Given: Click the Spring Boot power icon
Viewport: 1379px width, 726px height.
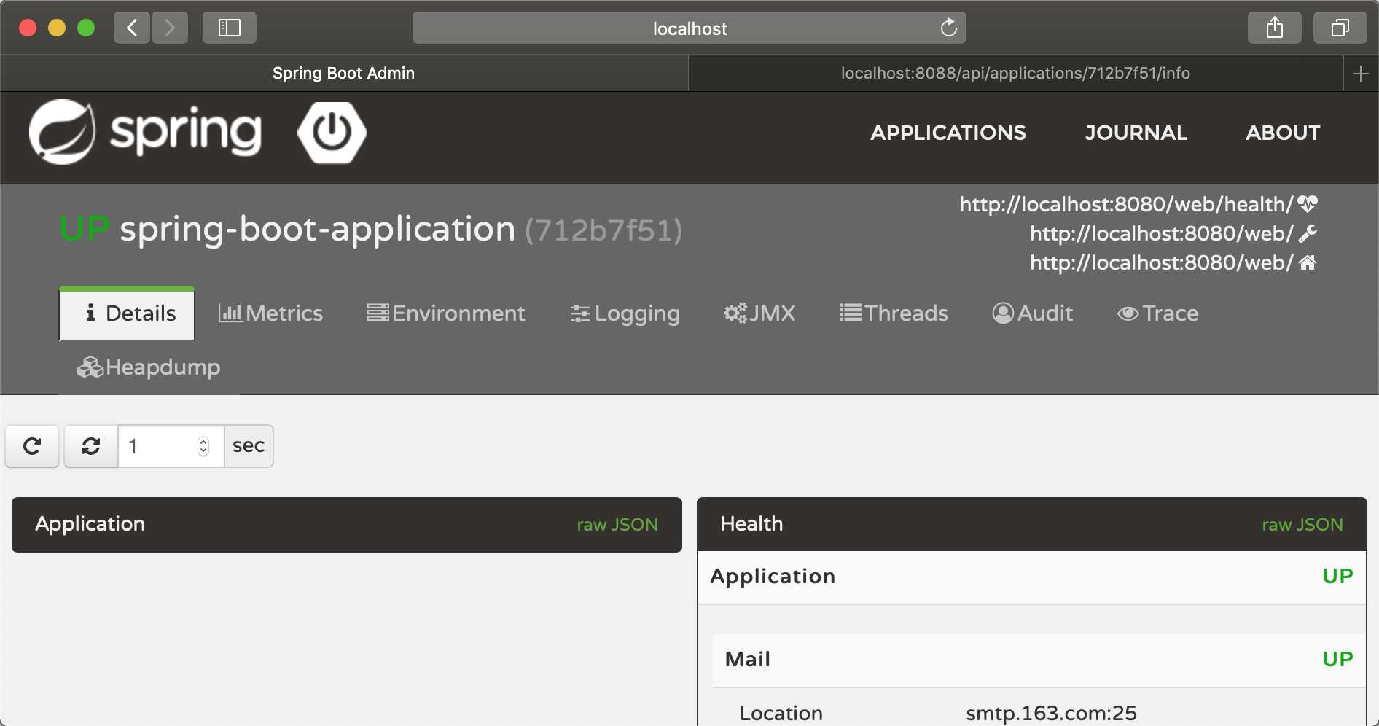Looking at the screenshot, I should tap(332, 132).
